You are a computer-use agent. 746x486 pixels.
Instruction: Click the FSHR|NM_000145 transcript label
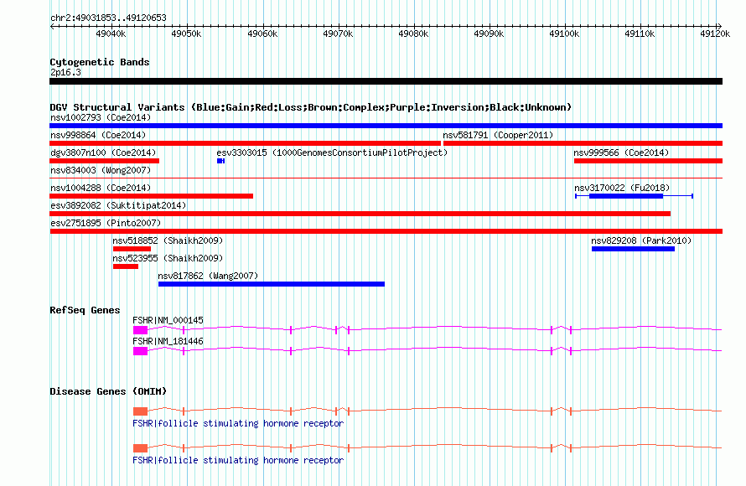pos(168,320)
